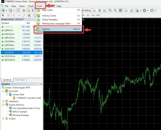This screenshot has width=161, height=130.
Task: Choose New Order from Tools menu
Action: pos(59,10)
